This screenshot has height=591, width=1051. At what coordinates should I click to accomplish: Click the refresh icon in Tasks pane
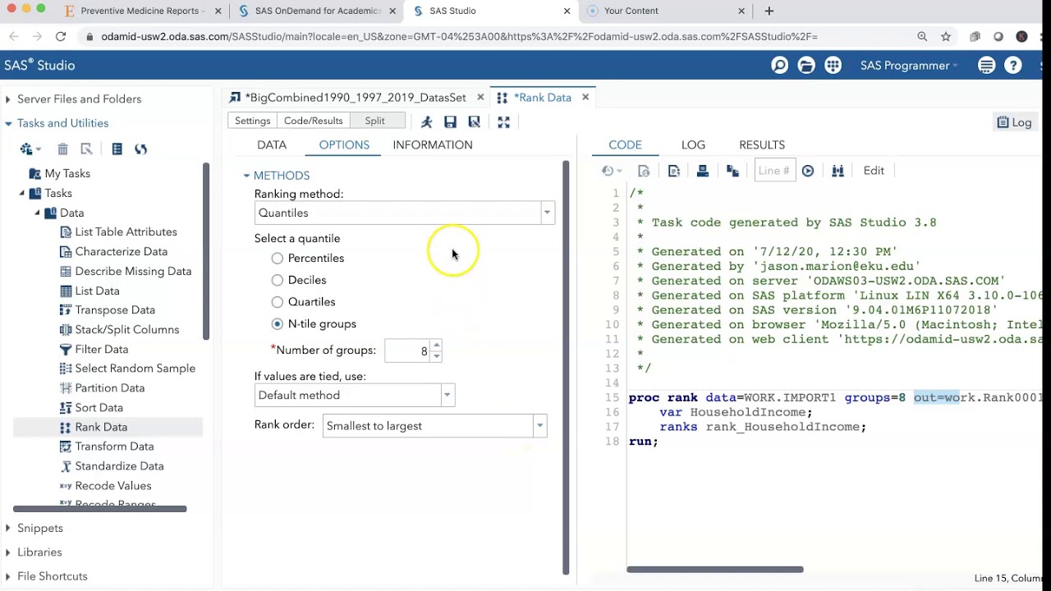coord(140,149)
